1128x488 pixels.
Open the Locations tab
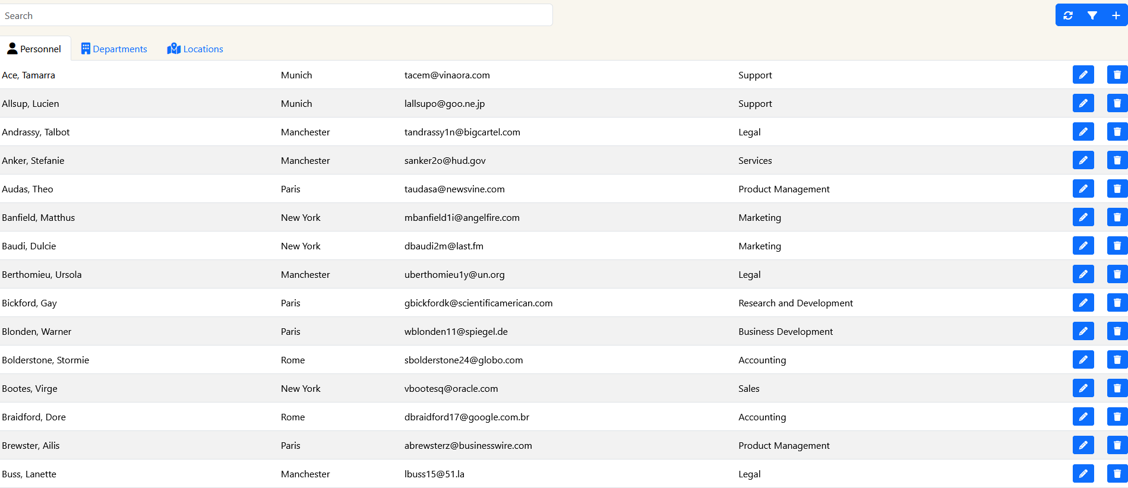pyautogui.click(x=195, y=49)
